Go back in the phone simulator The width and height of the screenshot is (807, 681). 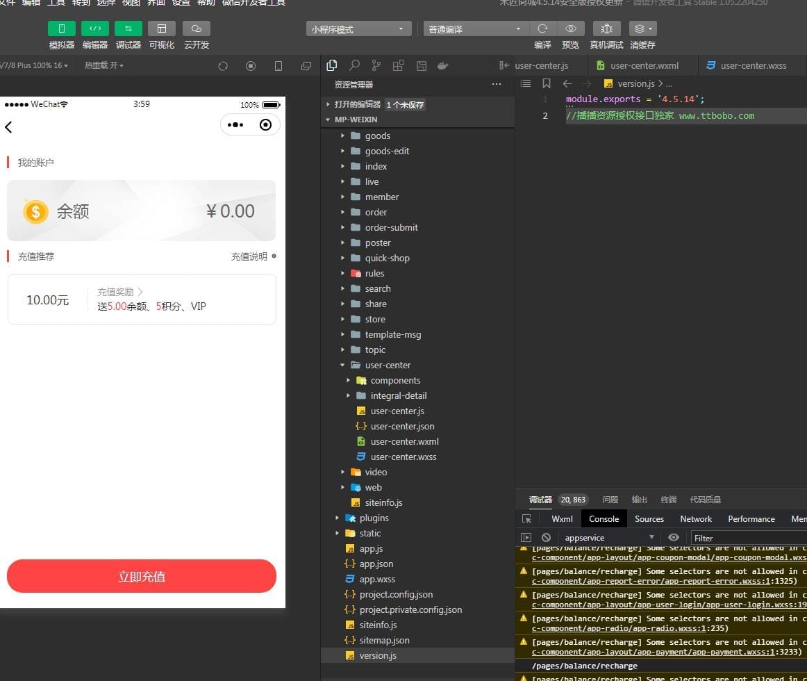coord(9,126)
